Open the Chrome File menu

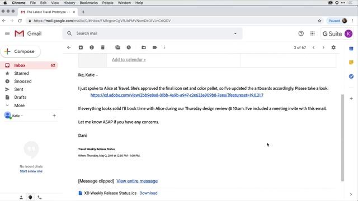[x=33, y=3]
